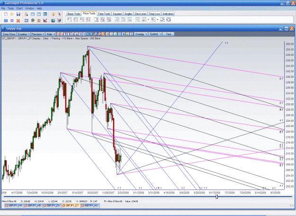
Task: Click the 200.00 price label on axis
Action: tap(290, 187)
